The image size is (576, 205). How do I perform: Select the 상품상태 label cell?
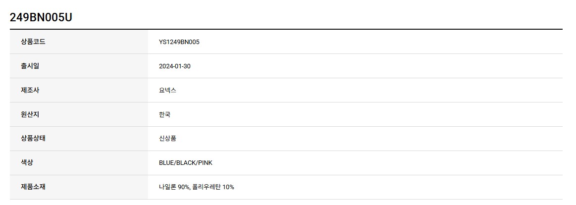pos(79,139)
